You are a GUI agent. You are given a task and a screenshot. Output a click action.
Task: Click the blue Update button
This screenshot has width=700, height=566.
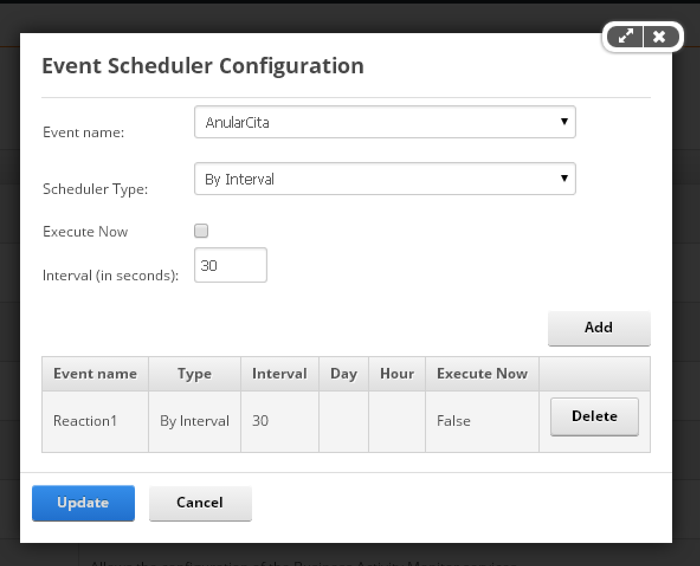(x=83, y=503)
